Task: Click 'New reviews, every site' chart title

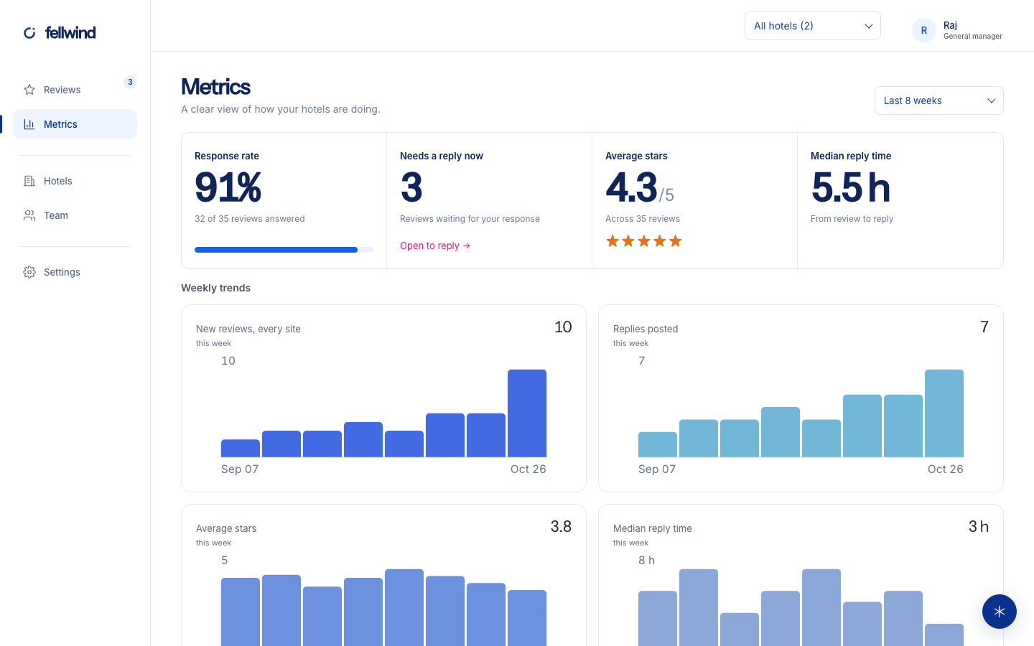Action: (248, 329)
